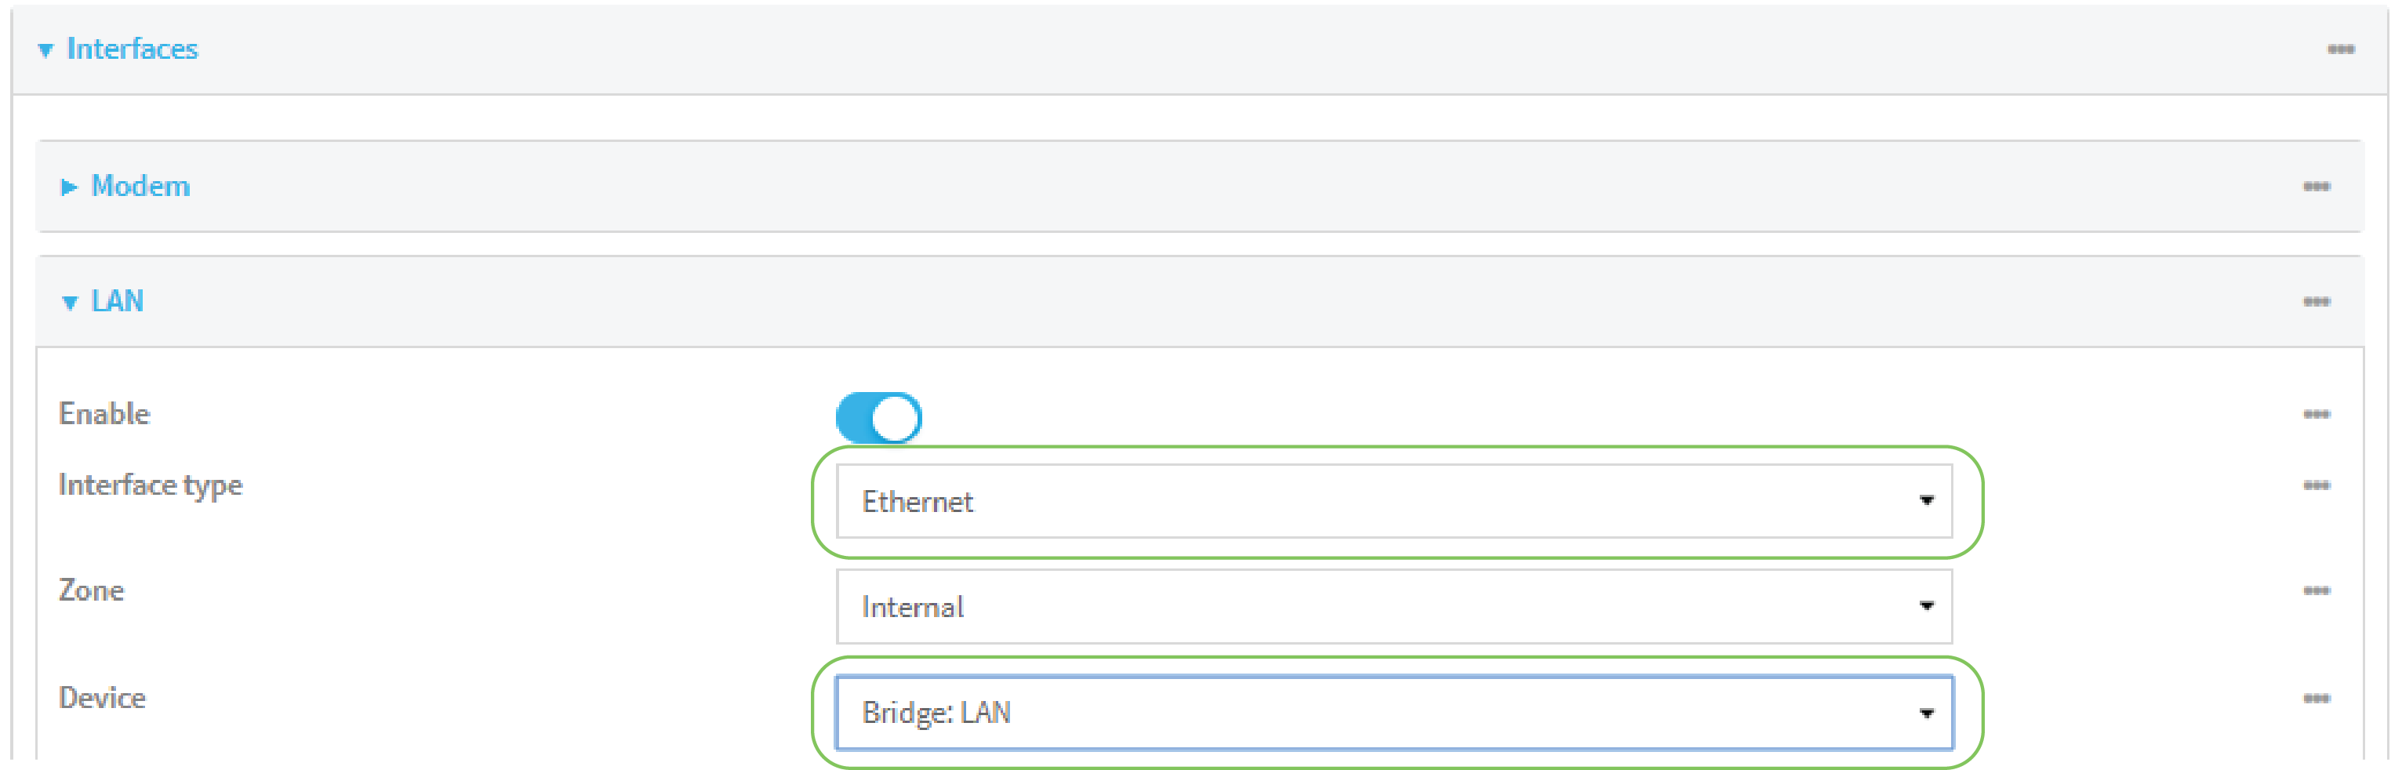Click the Device field label
This screenshot has width=2402, height=770.
coord(102,698)
